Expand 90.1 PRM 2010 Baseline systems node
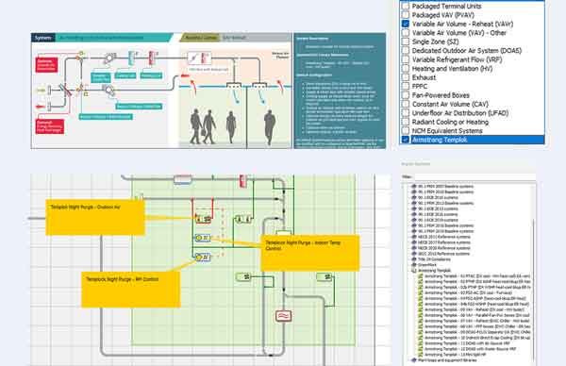This screenshot has width=566, height=366. [x=414, y=192]
